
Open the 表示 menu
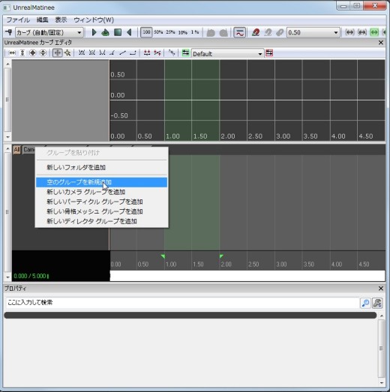tap(61, 19)
